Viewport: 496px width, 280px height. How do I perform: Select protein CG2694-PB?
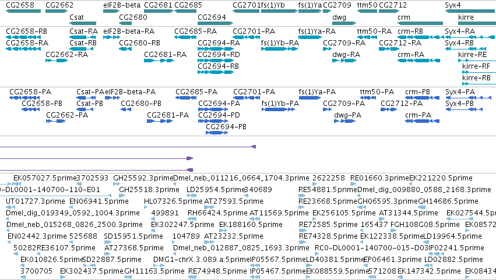click(217, 133)
